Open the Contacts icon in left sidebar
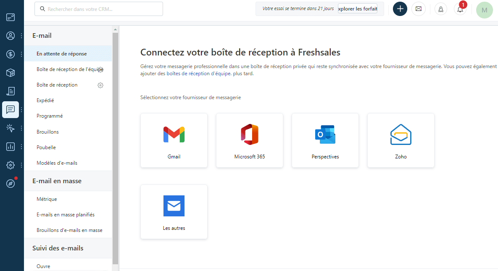This screenshot has width=498, height=271. (11, 36)
